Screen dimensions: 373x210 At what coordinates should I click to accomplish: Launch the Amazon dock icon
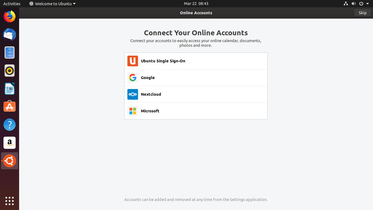[x=10, y=143]
